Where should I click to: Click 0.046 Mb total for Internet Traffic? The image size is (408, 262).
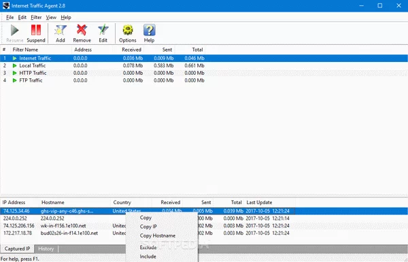[x=194, y=59]
